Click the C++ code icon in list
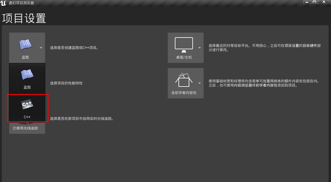The width and height of the screenshot is (331, 182). [x=27, y=104]
